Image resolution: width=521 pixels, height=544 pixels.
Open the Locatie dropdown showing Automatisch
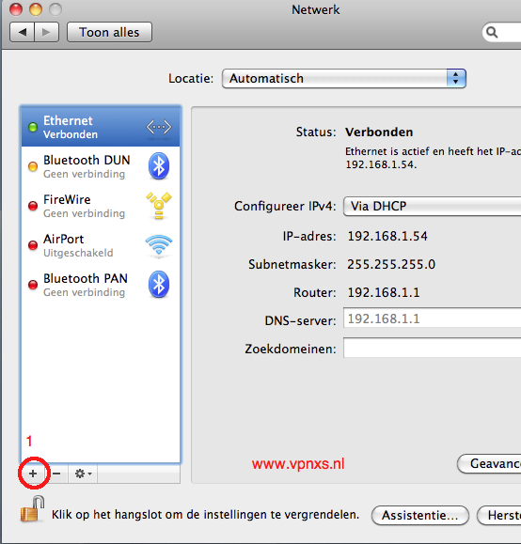point(344,78)
